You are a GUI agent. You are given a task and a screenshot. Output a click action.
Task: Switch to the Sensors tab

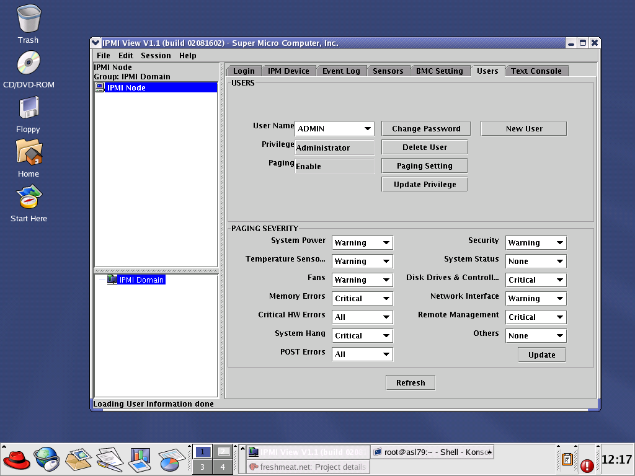pos(388,71)
